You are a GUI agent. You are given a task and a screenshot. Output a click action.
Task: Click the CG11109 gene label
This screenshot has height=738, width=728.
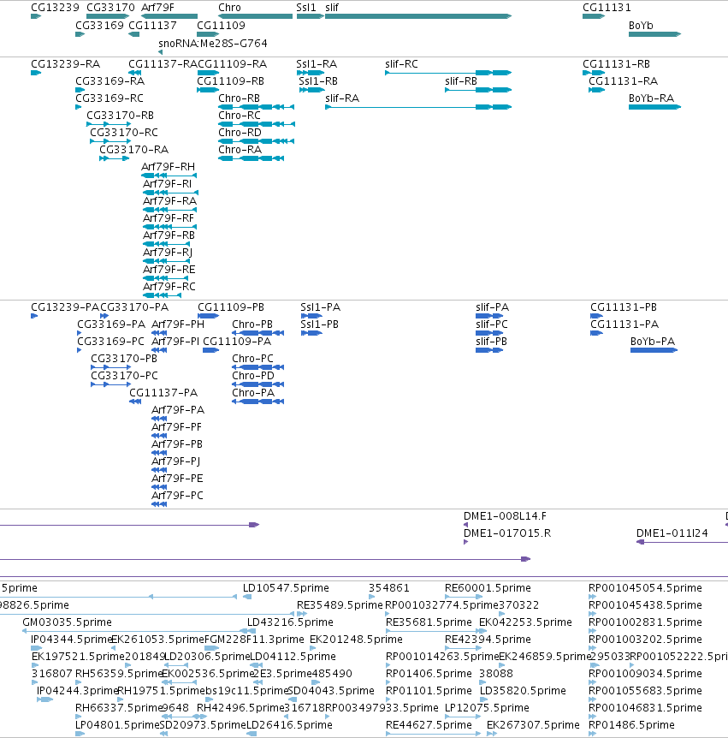click(x=221, y=26)
